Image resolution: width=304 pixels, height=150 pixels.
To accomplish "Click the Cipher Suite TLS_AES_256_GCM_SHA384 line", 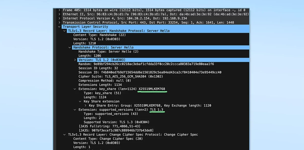I will pos(120,77).
